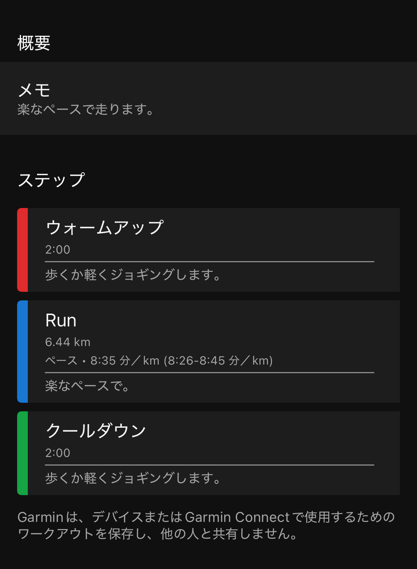The height and width of the screenshot is (569, 417).
Task: Tap the Run note 楽なペースで。
Action: [87, 386]
